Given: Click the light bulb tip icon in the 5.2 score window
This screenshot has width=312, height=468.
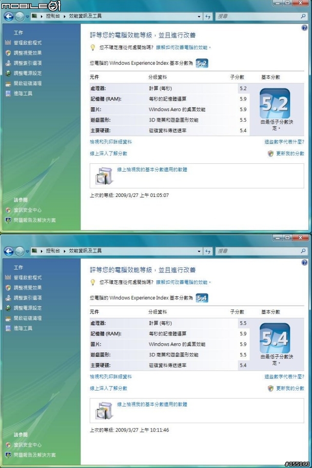Looking at the screenshot, I should click(x=93, y=47).
